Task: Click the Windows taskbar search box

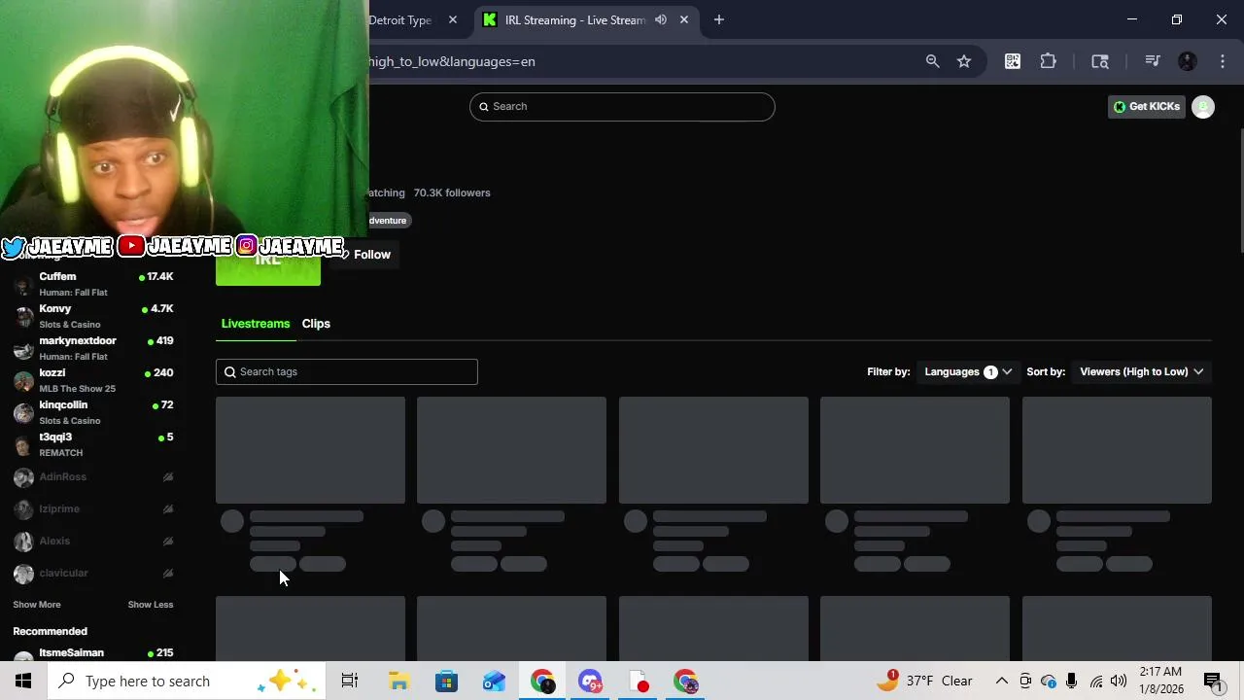Action: point(189,681)
